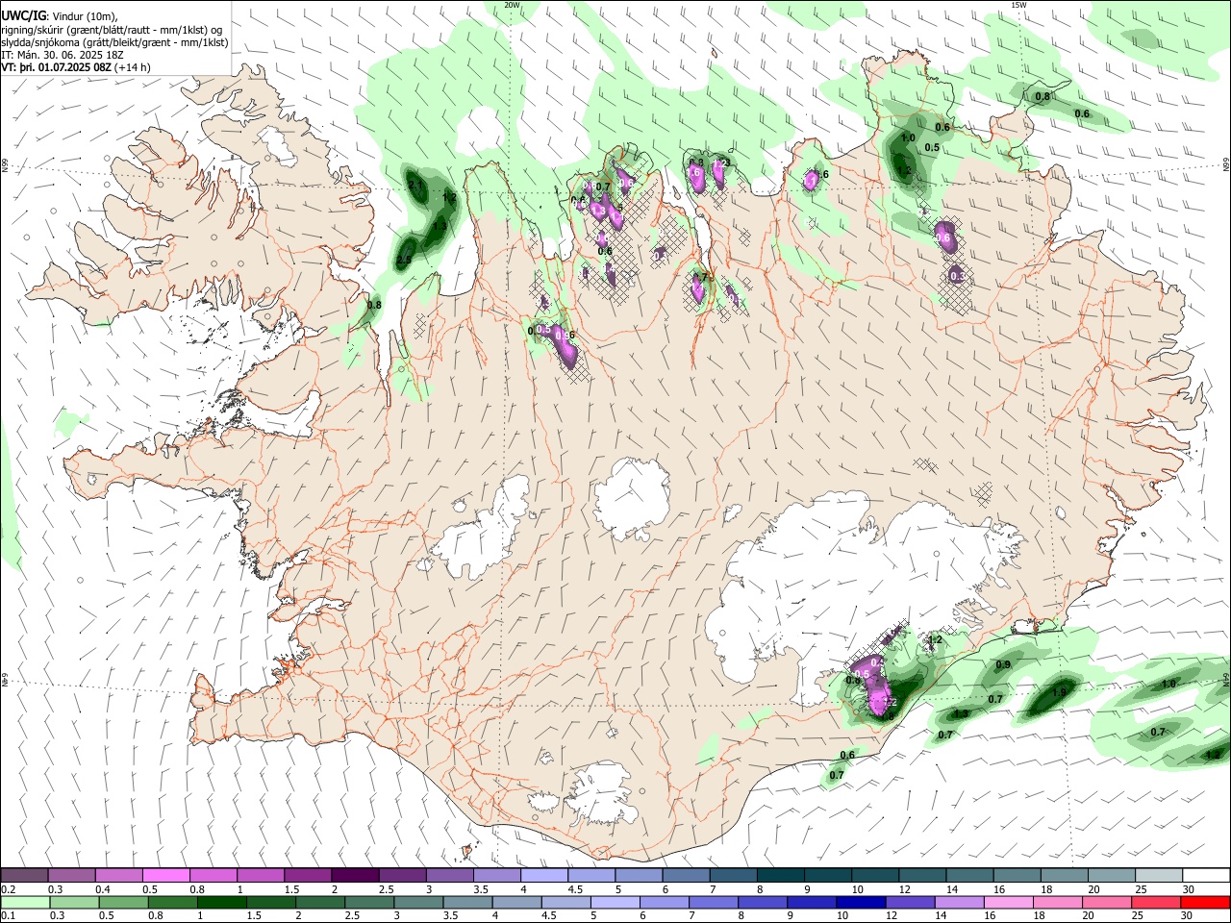Click the '14' label in the rain scale
This screenshot has height=923, width=1231.
coord(942,915)
